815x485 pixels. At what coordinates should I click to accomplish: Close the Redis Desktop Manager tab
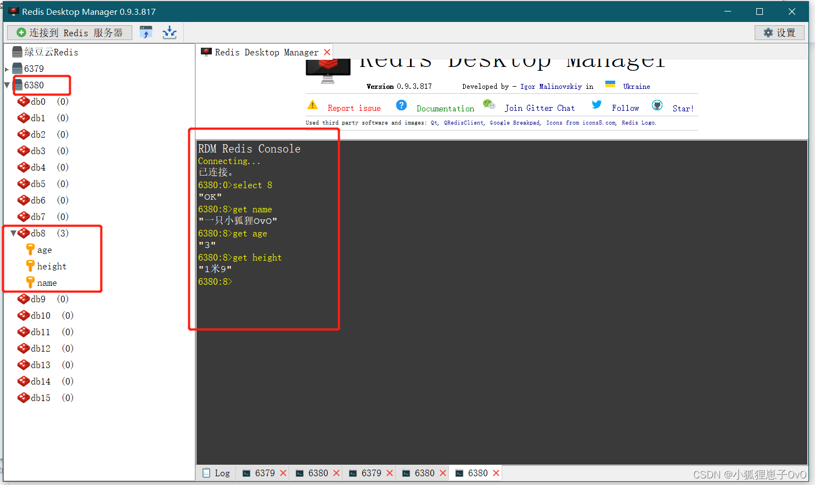(x=327, y=52)
